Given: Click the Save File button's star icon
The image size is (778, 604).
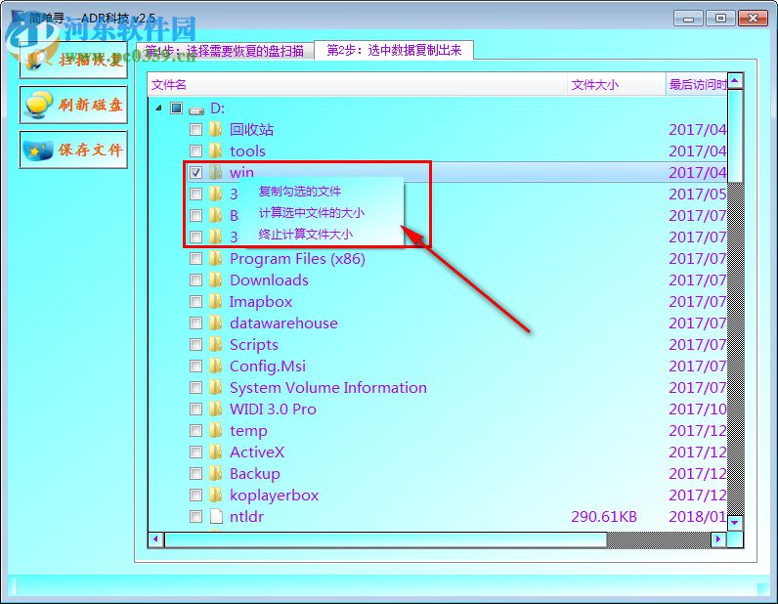Looking at the screenshot, I should pyautogui.click(x=38, y=150).
